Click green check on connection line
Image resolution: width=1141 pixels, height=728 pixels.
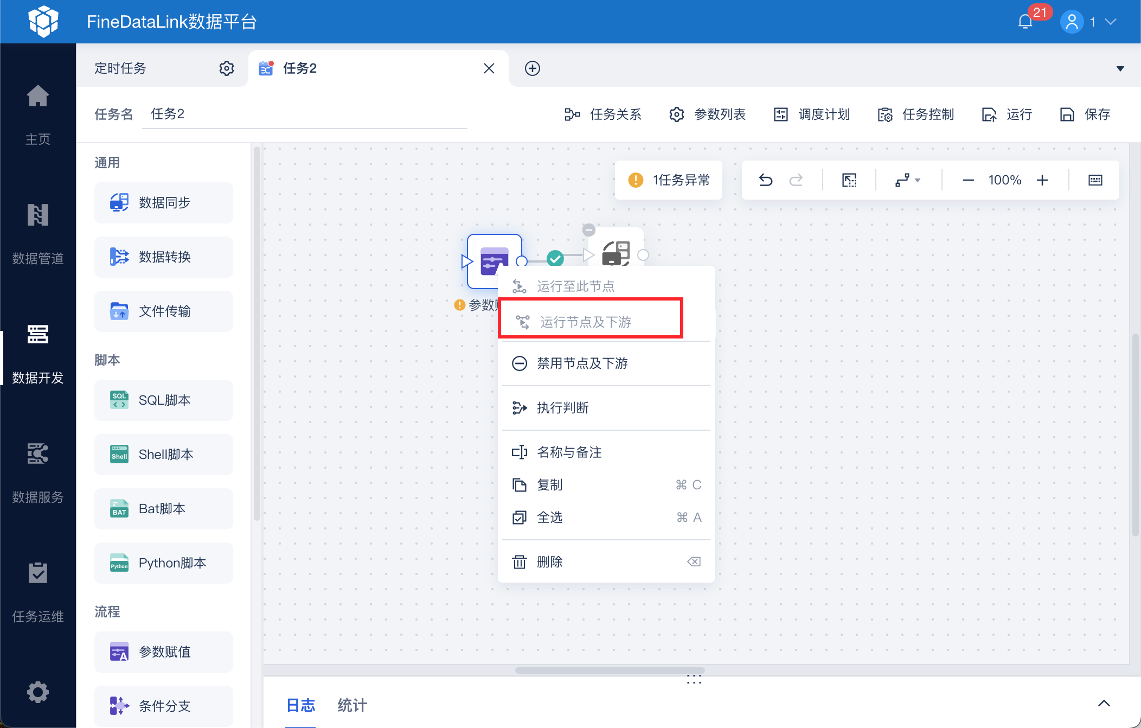pyautogui.click(x=555, y=259)
